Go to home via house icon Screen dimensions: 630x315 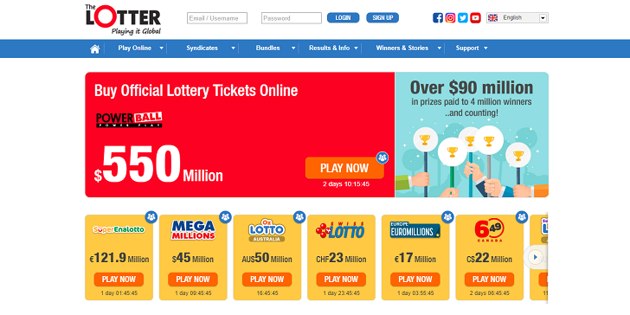pos(95,48)
